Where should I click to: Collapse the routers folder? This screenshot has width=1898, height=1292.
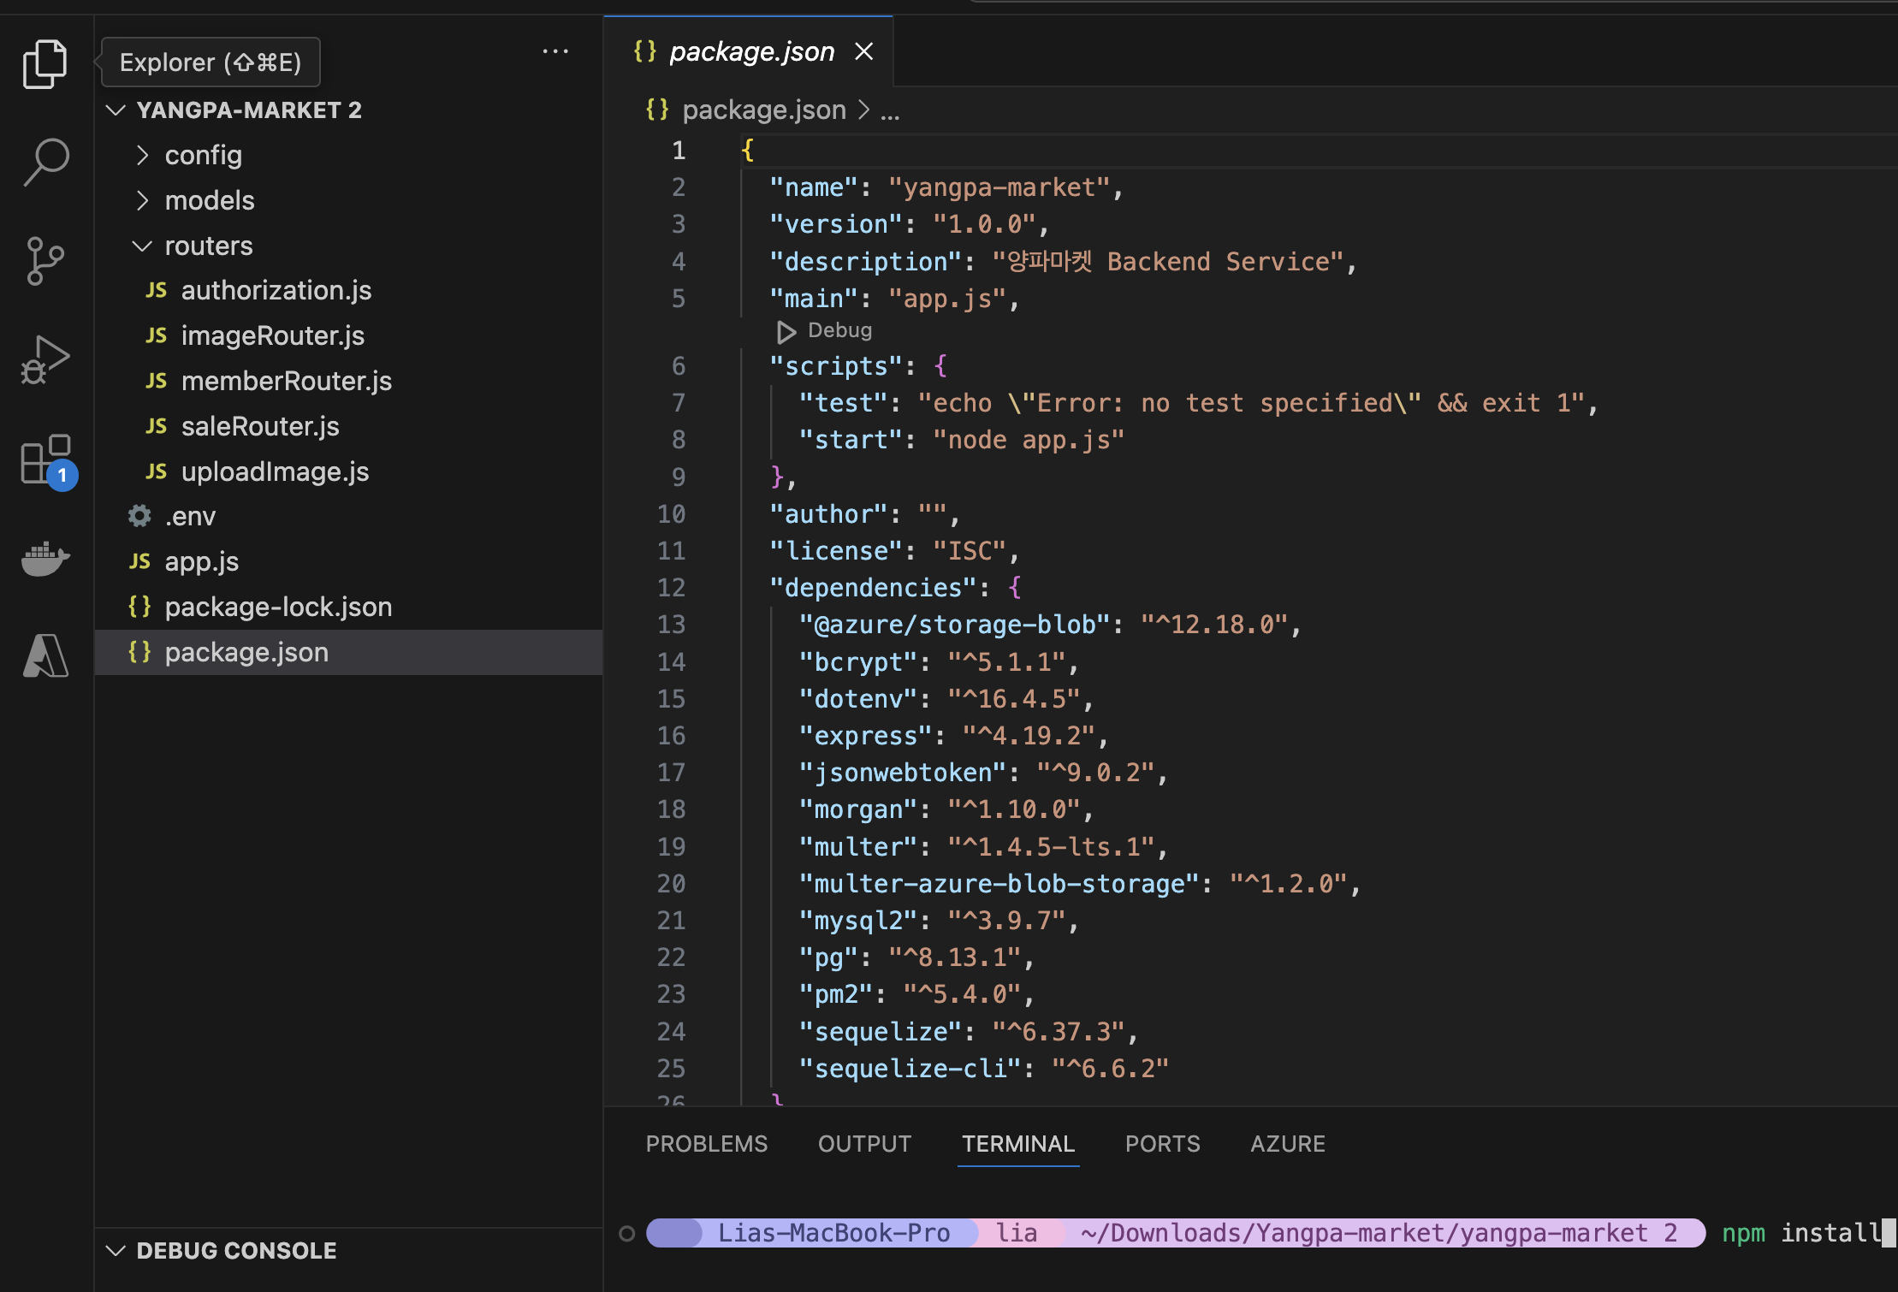tap(208, 246)
